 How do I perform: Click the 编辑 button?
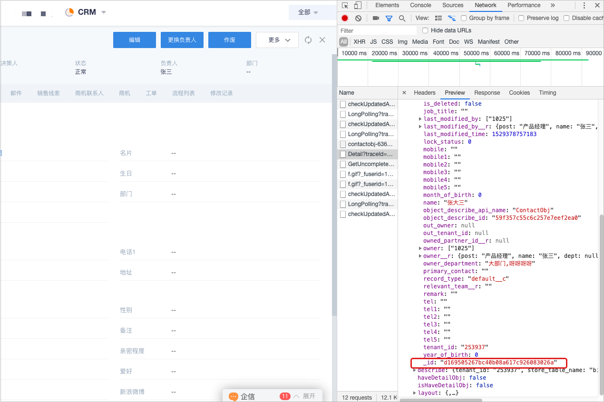tap(135, 40)
